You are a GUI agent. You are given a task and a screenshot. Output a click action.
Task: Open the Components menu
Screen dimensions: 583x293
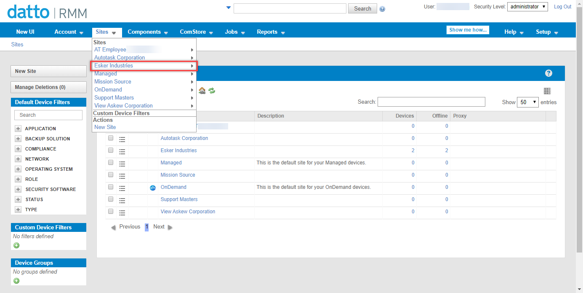coord(148,32)
